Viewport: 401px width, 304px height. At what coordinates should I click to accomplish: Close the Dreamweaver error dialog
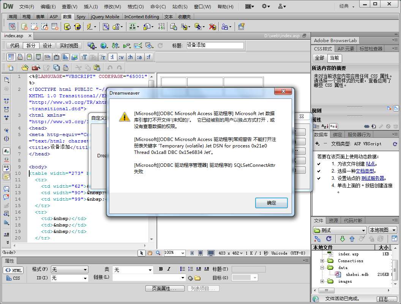pos(283,91)
